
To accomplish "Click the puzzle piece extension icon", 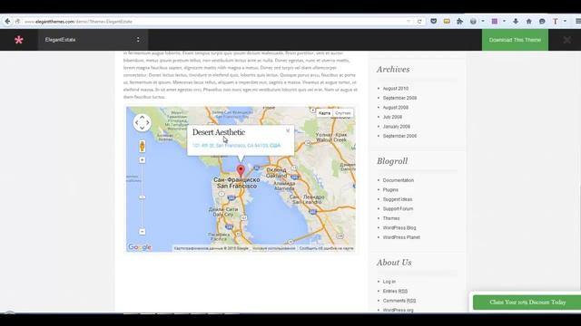I will click(x=460, y=22).
